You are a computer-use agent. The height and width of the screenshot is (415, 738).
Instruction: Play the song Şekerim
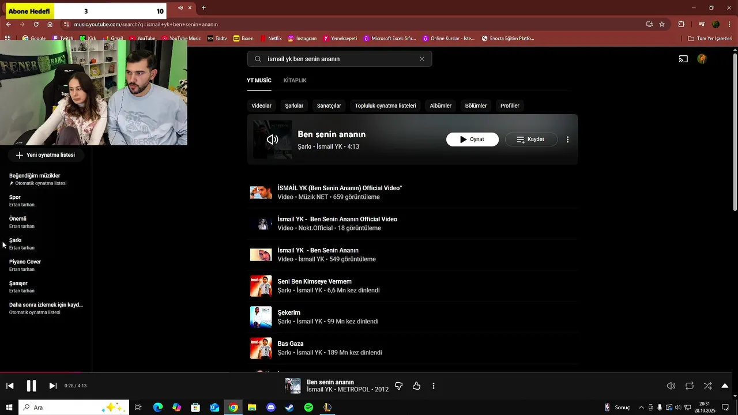click(289, 312)
